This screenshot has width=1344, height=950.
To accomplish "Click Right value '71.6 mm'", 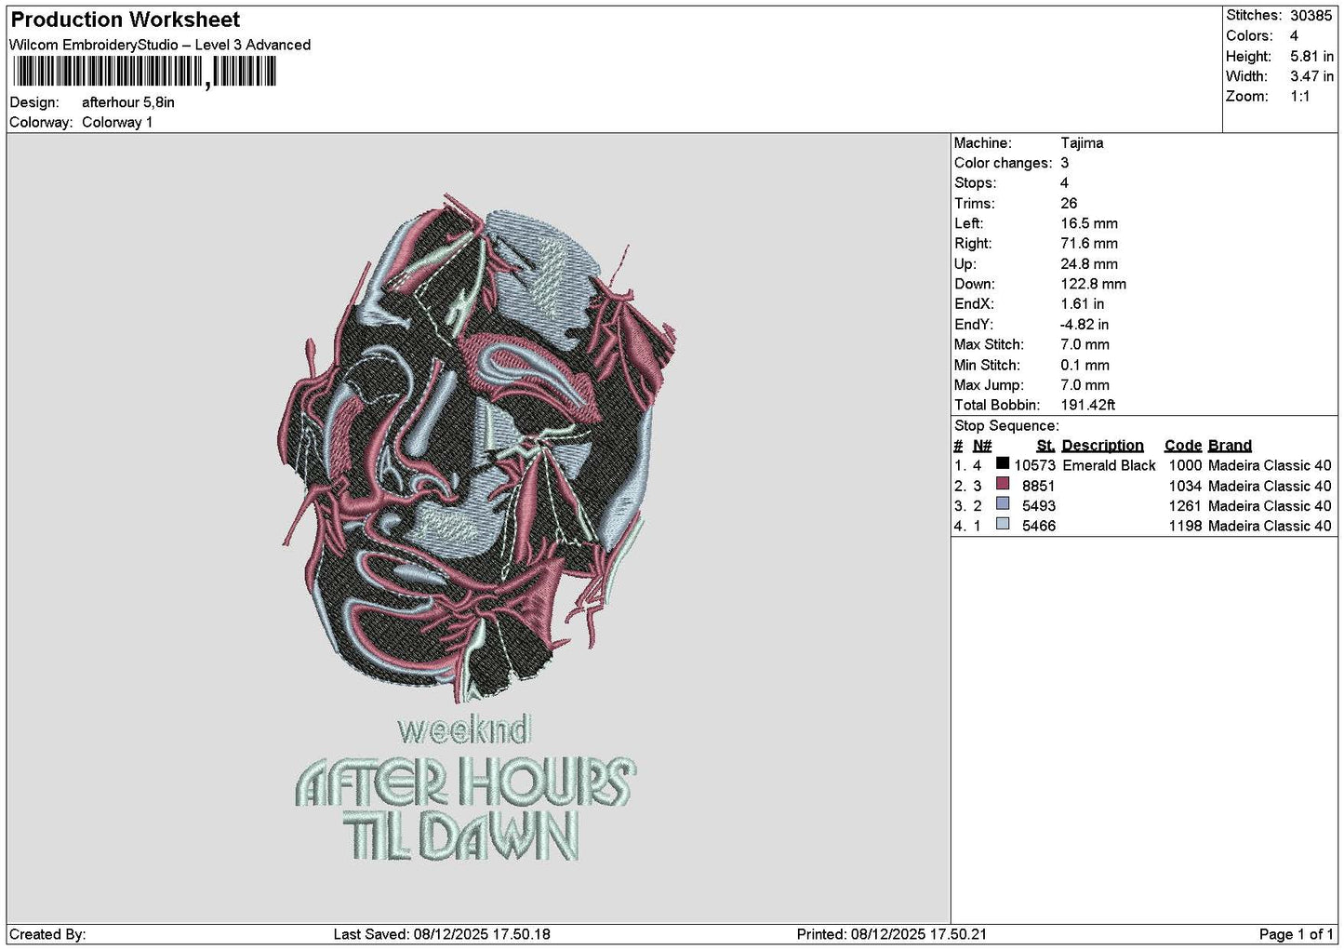I will 1089,244.
